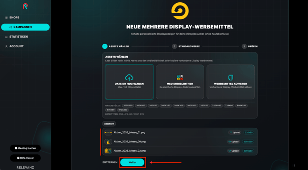Click the Shops grid icon
This screenshot has height=170, width=308.
tap(6, 17)
